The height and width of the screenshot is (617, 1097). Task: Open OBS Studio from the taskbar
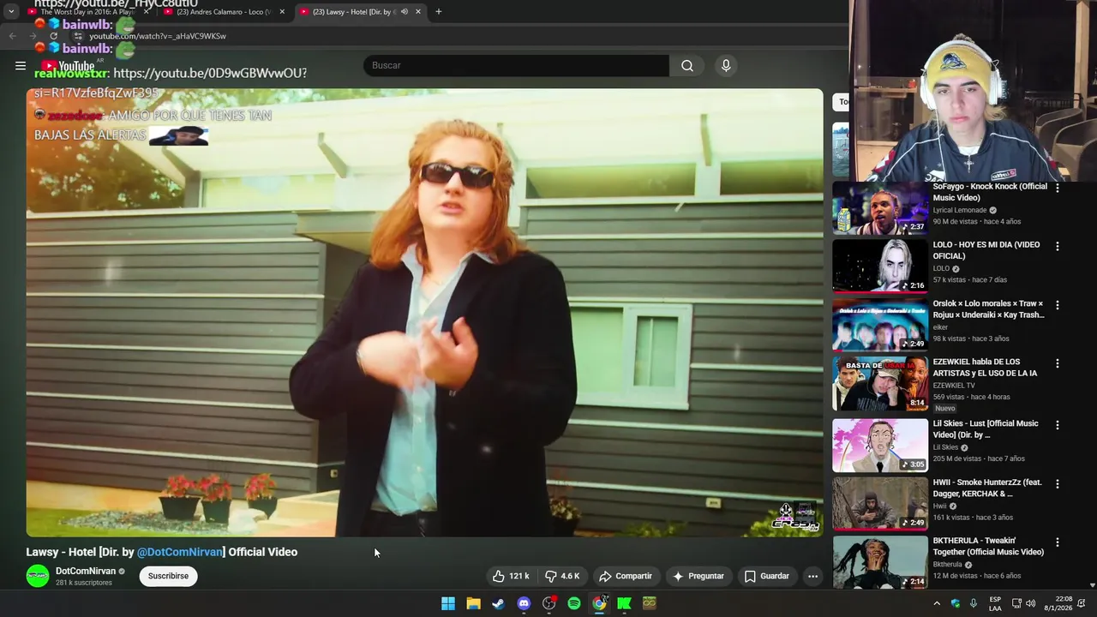pos(549,603)
